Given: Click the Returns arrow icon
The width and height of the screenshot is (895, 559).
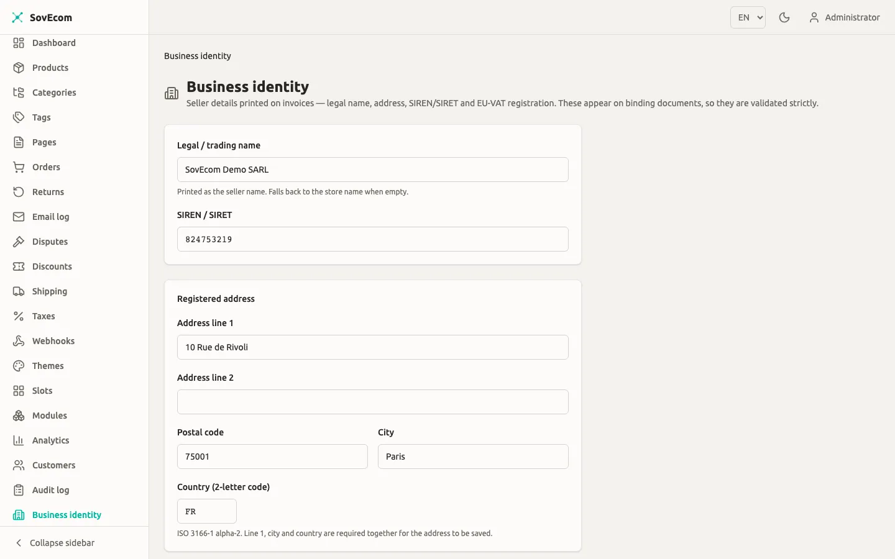Looking at the screenshot, I should click(19, 192).
